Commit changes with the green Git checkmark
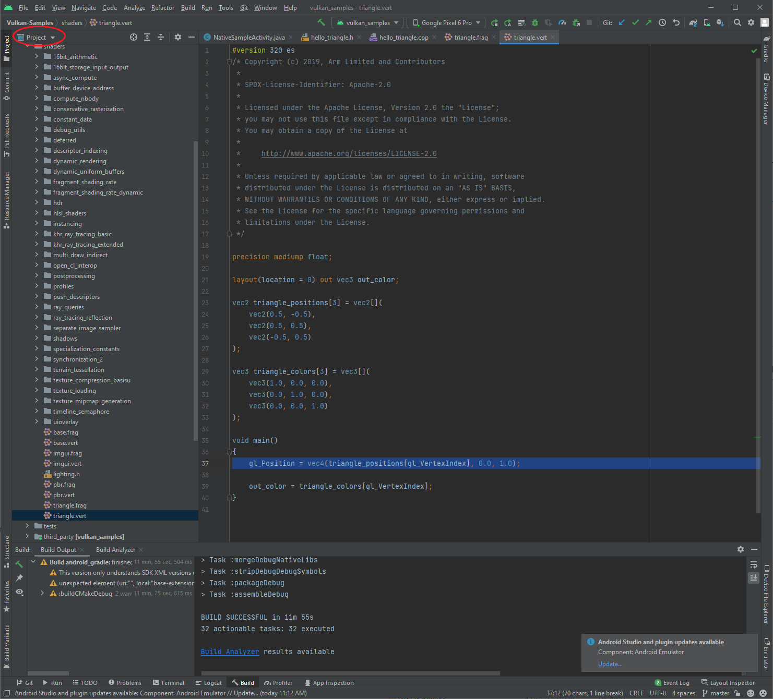The height and width of the screenshot is (699, 773). tap(635, 22)
